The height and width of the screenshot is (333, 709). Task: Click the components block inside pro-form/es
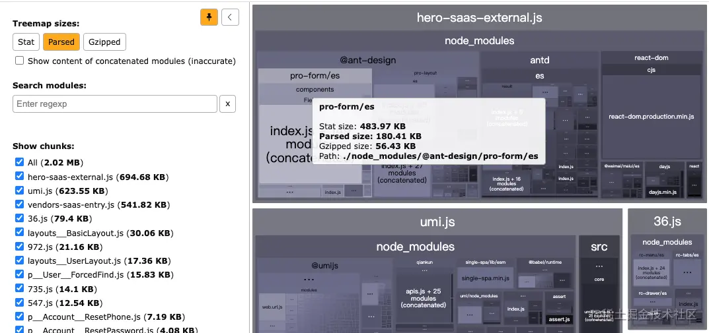315,89
